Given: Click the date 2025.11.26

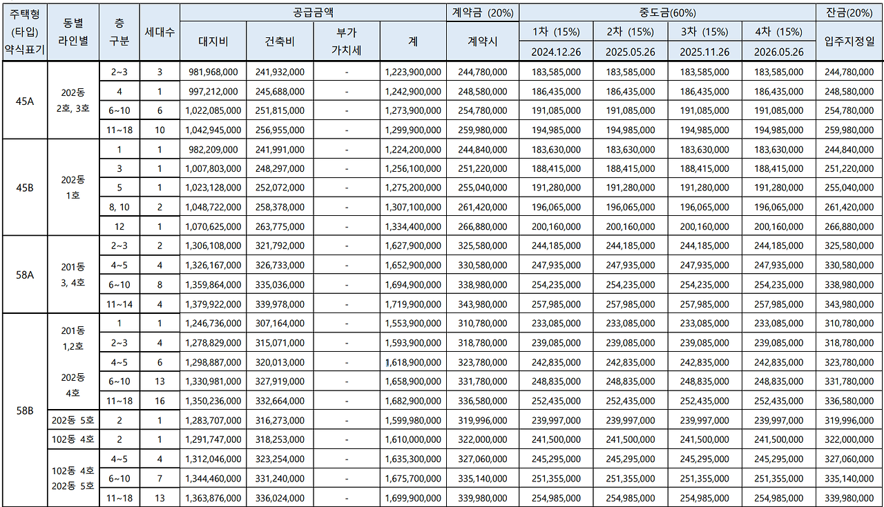Looking at the screenshot, I should pos(704,52).
